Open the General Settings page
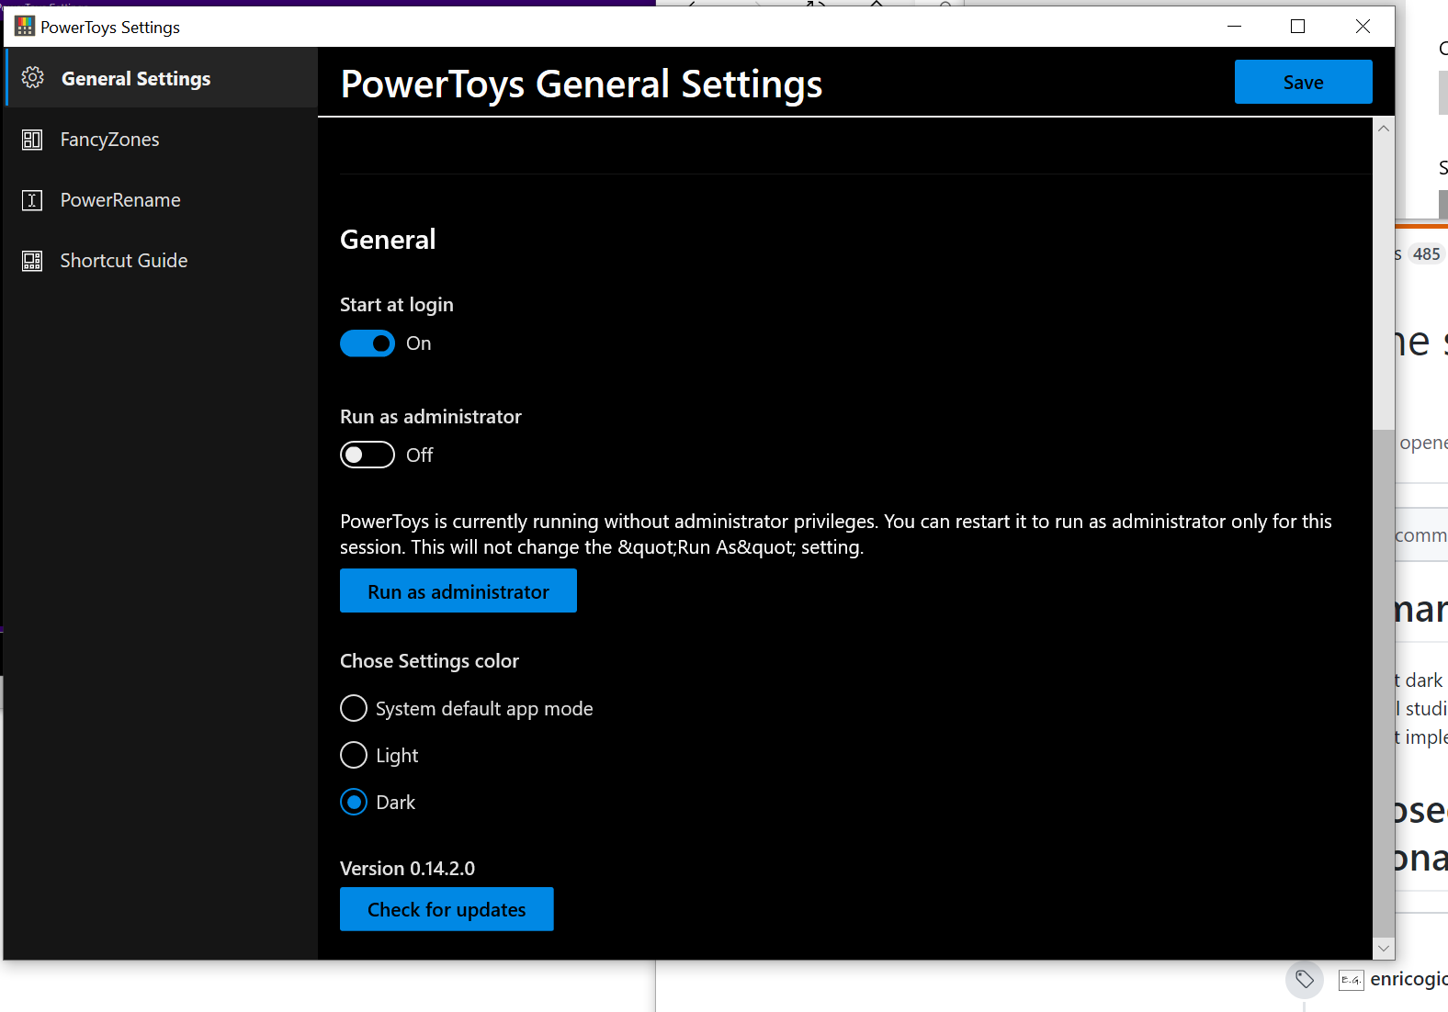Screen dimensions: 1448x1012 [162, 78]
